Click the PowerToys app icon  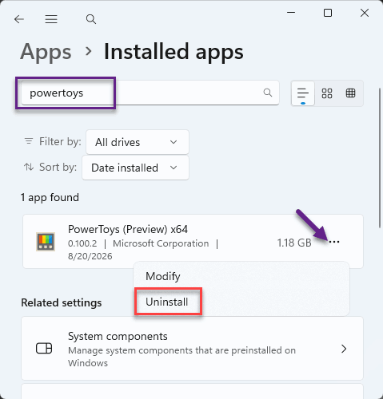point(46,242)
